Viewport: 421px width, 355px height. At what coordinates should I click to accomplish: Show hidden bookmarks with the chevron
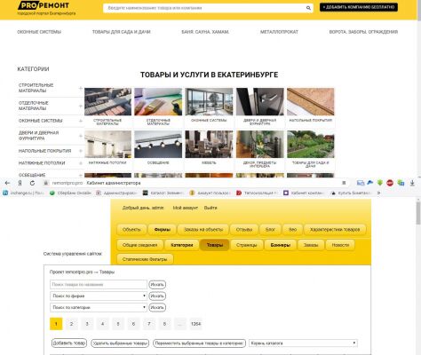(x=378, y=193)
